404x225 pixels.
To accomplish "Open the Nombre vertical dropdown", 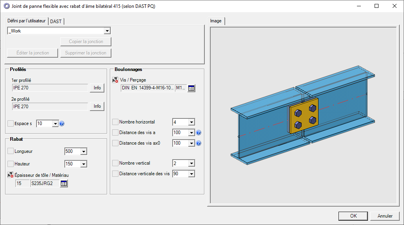I will [191, 163].
